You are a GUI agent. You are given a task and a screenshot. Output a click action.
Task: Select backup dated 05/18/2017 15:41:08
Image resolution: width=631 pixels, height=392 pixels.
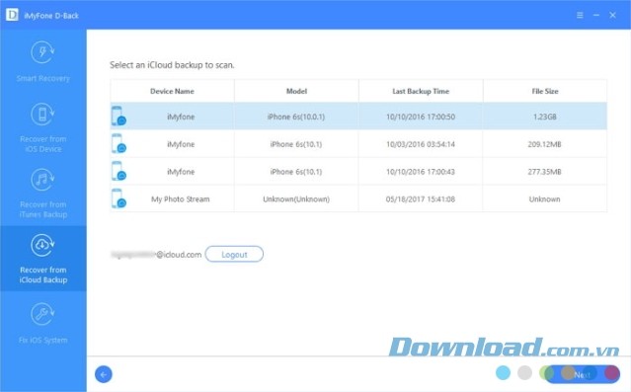coord(421,199)
